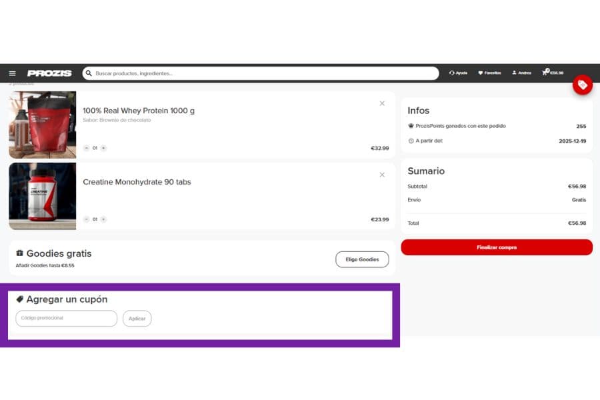Focus the 'Código promocional' coupon field
The width and height of the screenshot is (600, 400).
click(66, 318)
